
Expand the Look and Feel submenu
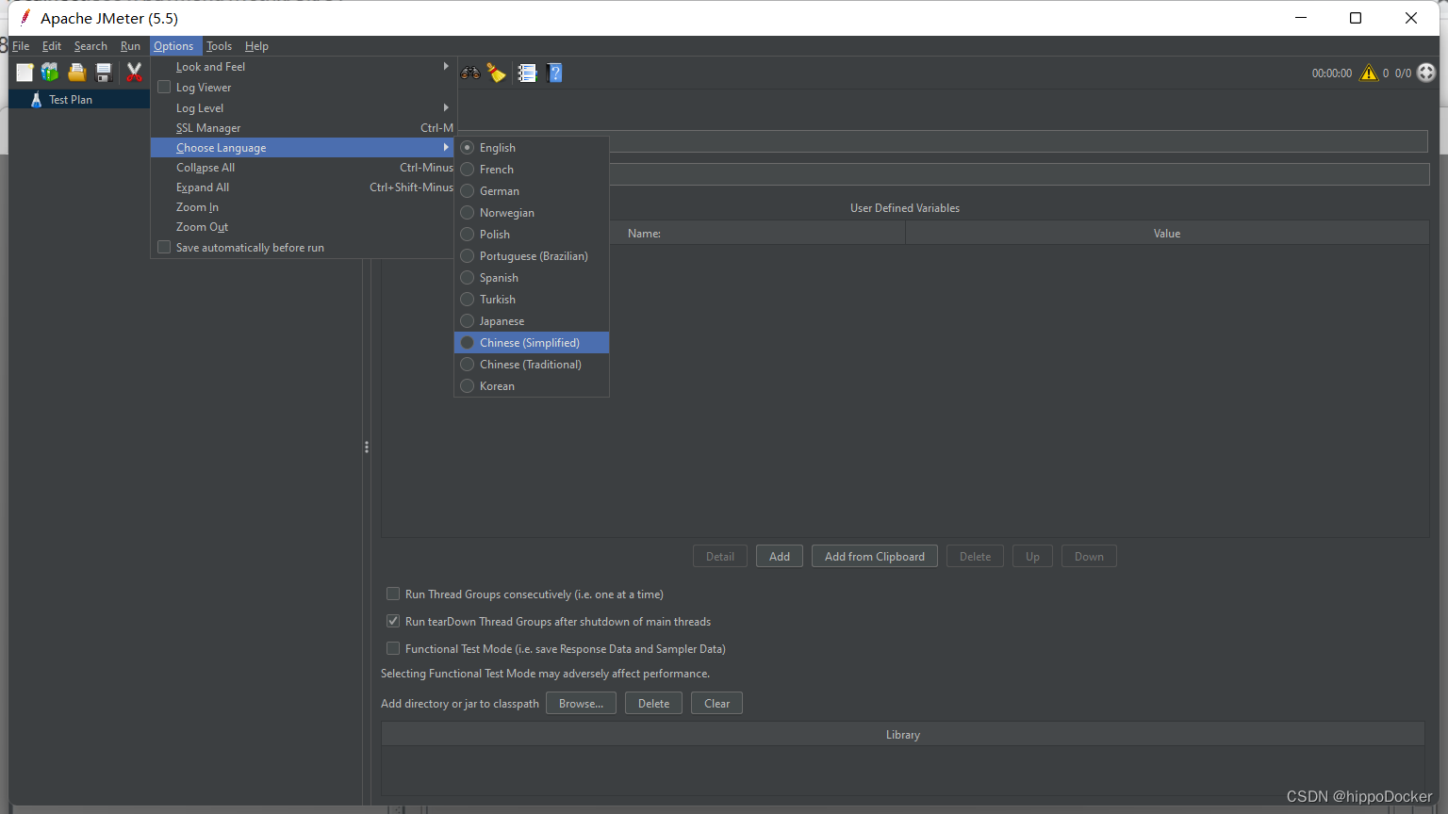click(x=303, y=67)
